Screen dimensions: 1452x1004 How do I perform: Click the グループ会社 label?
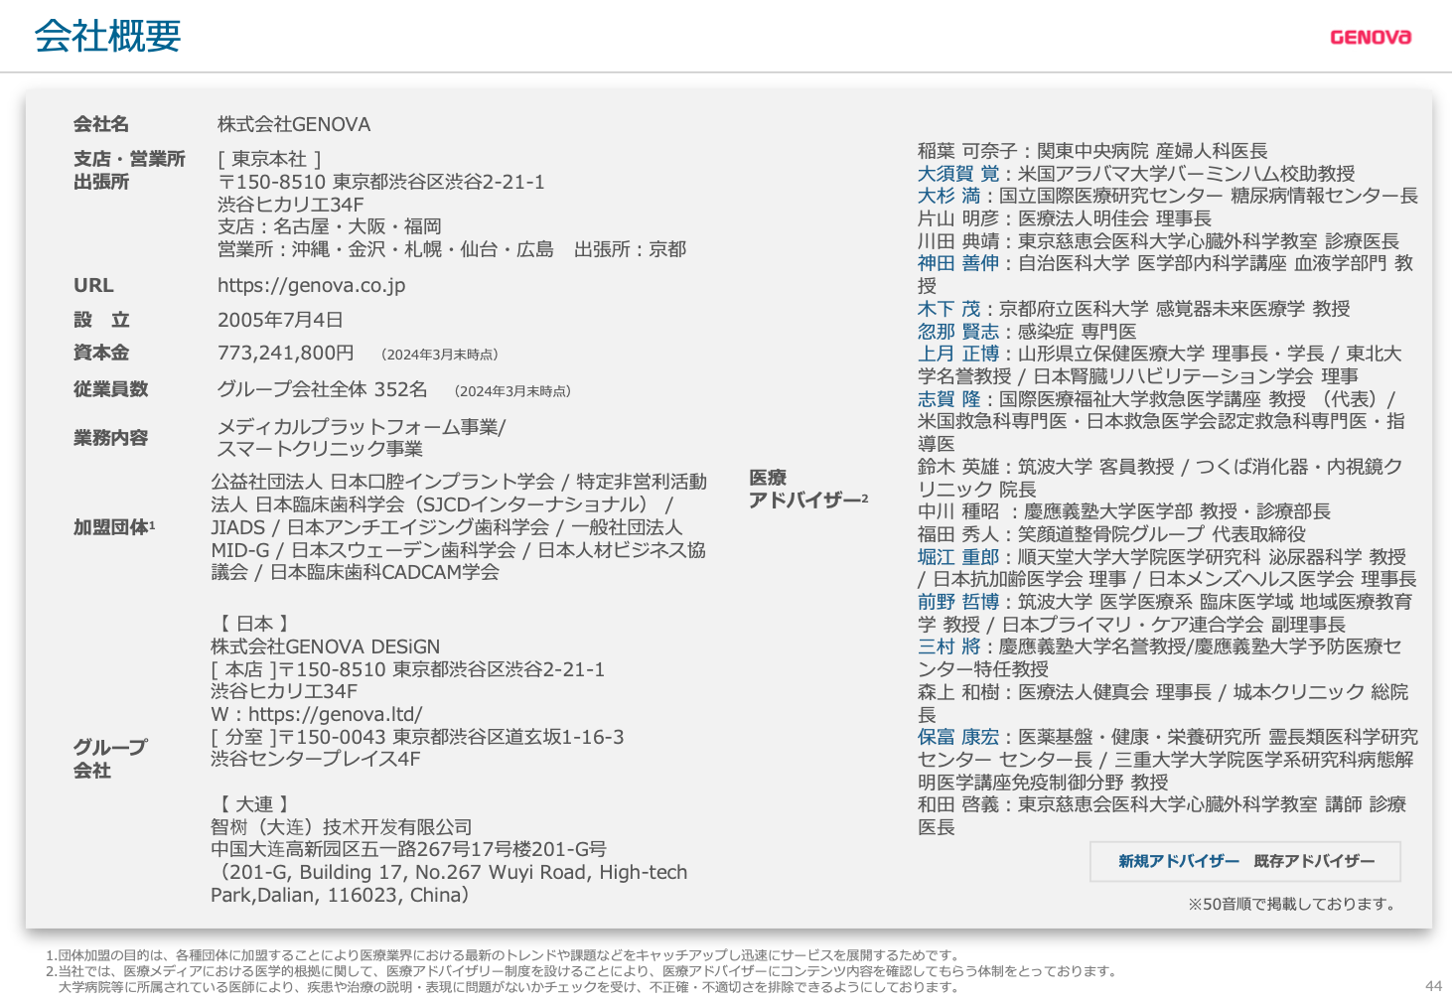coord(109,759)
